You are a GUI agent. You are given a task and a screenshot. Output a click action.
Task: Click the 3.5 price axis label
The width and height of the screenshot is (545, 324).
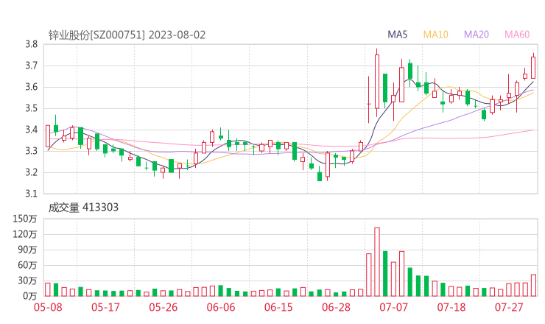tap(31, 108)
